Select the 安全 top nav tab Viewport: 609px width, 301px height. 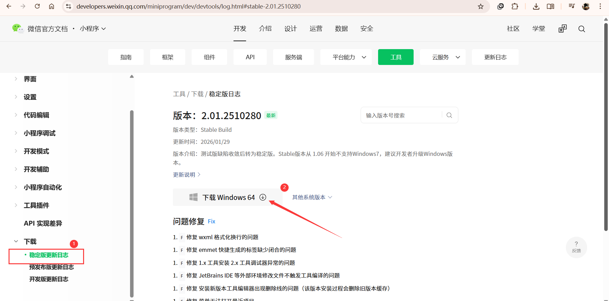(367, 29)
